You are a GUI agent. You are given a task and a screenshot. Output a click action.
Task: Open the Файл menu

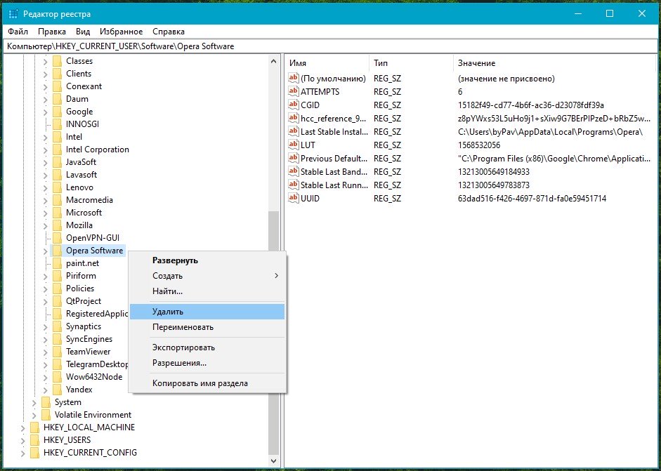tap(18, 32)
